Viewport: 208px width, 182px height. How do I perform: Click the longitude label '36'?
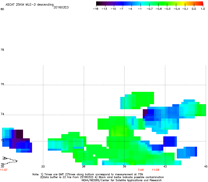coord(83,166)
